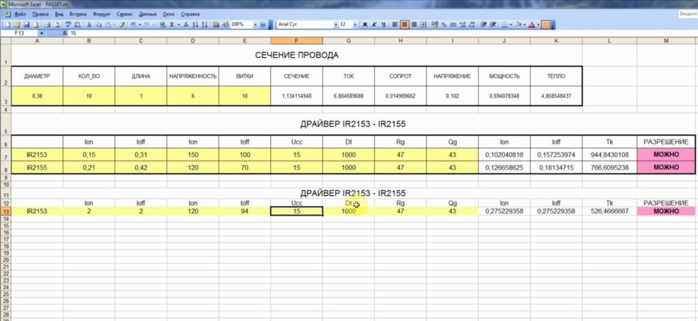
Task: Select column F header
Action: point(297,40)
